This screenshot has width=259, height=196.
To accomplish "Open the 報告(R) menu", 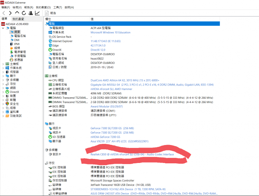I will pyautogui.click(x=29, y=8).
